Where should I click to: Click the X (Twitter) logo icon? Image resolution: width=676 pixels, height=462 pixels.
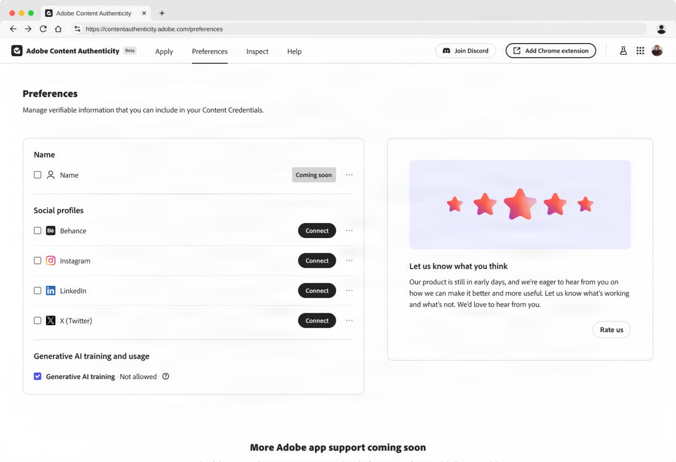[51, 321]
